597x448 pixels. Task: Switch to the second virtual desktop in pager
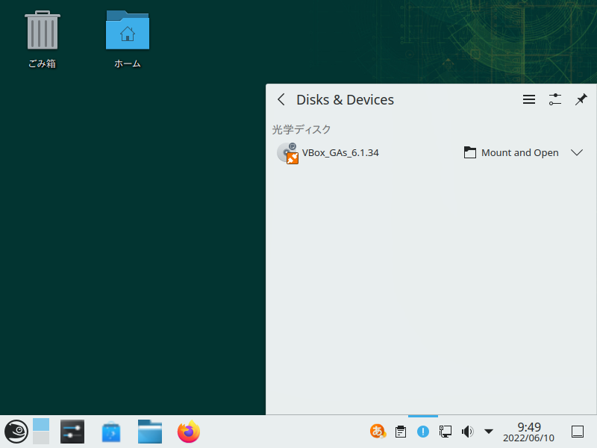[x=41, y=438]
